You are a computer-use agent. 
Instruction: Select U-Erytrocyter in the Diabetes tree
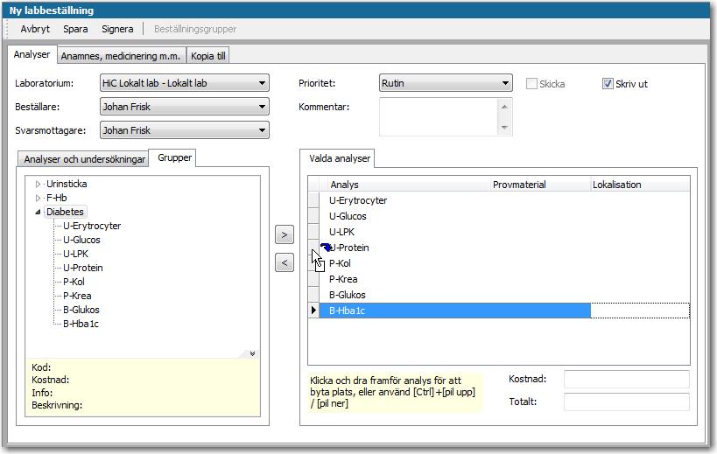[x=92, y=226]
